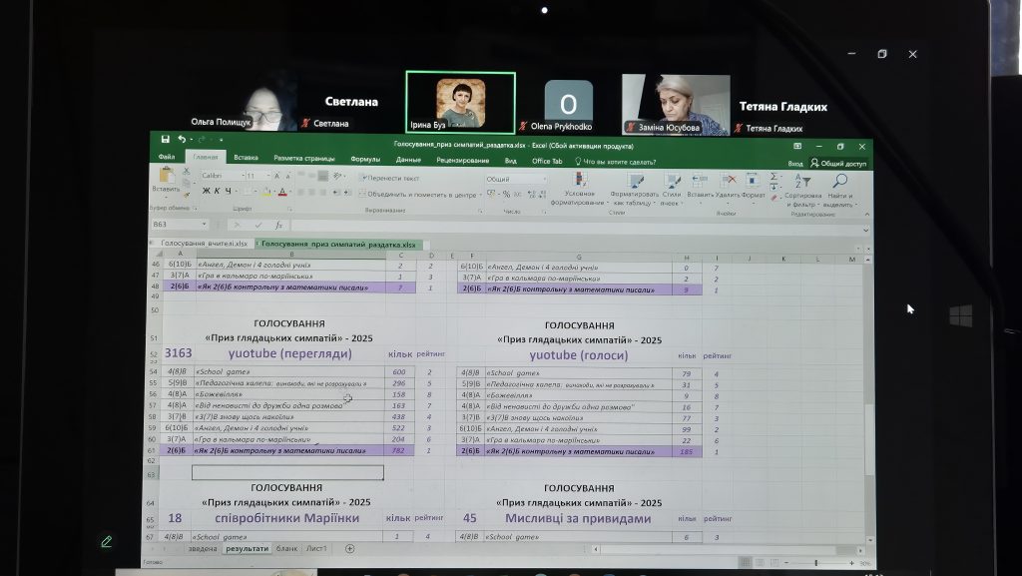Click the Save icon in quick access toolbar
Screen dimensions: 1022x576
point(165,139)
